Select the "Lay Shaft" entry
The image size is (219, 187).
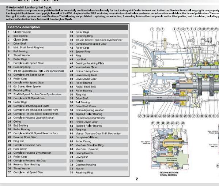click(99, 60)
